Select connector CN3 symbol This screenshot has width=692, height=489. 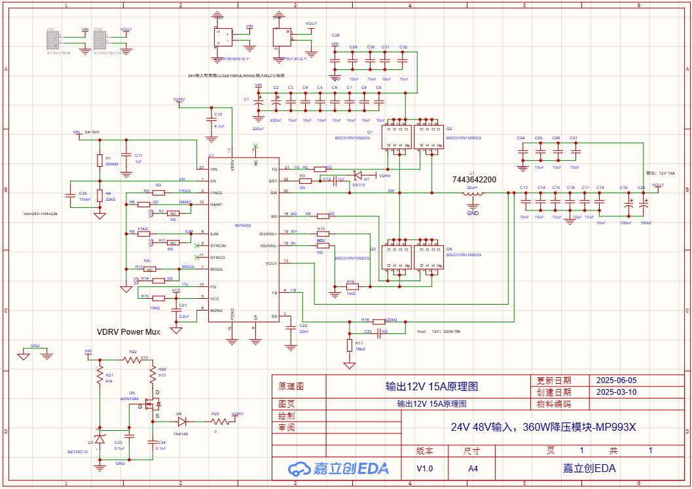click(223, 37)
